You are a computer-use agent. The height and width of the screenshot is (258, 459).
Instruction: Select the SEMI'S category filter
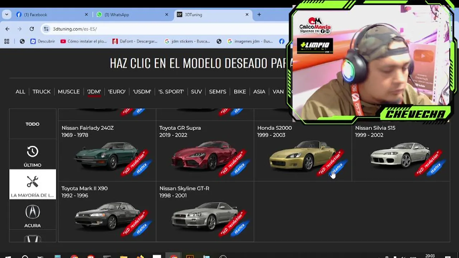[218, 92]
